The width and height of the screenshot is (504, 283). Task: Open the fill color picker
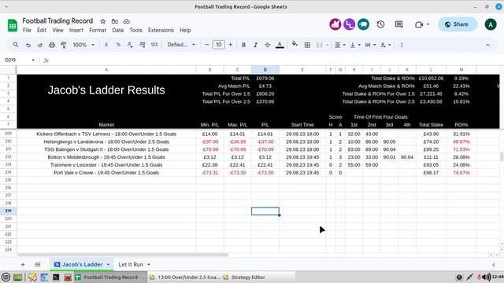click(295, 44)
